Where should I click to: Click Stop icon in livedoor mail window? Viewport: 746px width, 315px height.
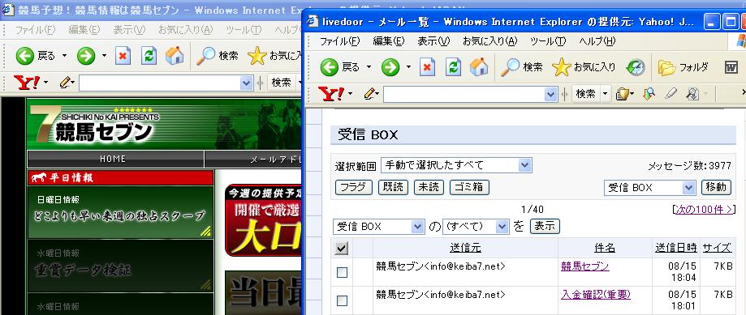click(x=427, y=67)
